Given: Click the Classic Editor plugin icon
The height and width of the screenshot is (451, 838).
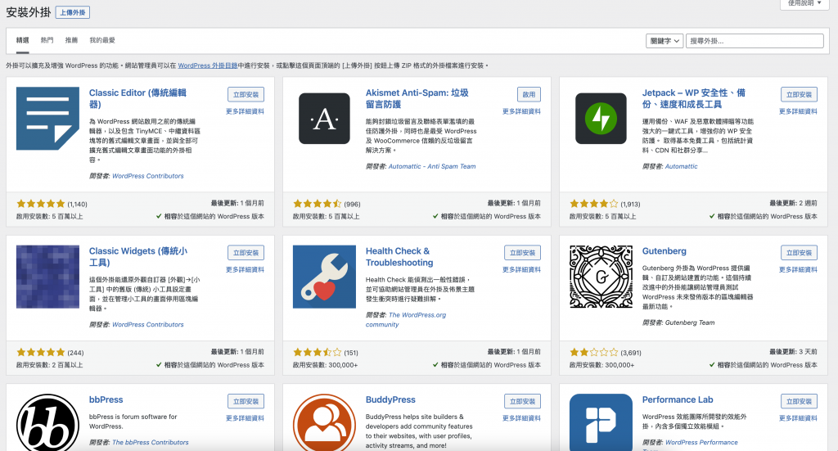Looking at the screenshot, I should coord(47,119).
